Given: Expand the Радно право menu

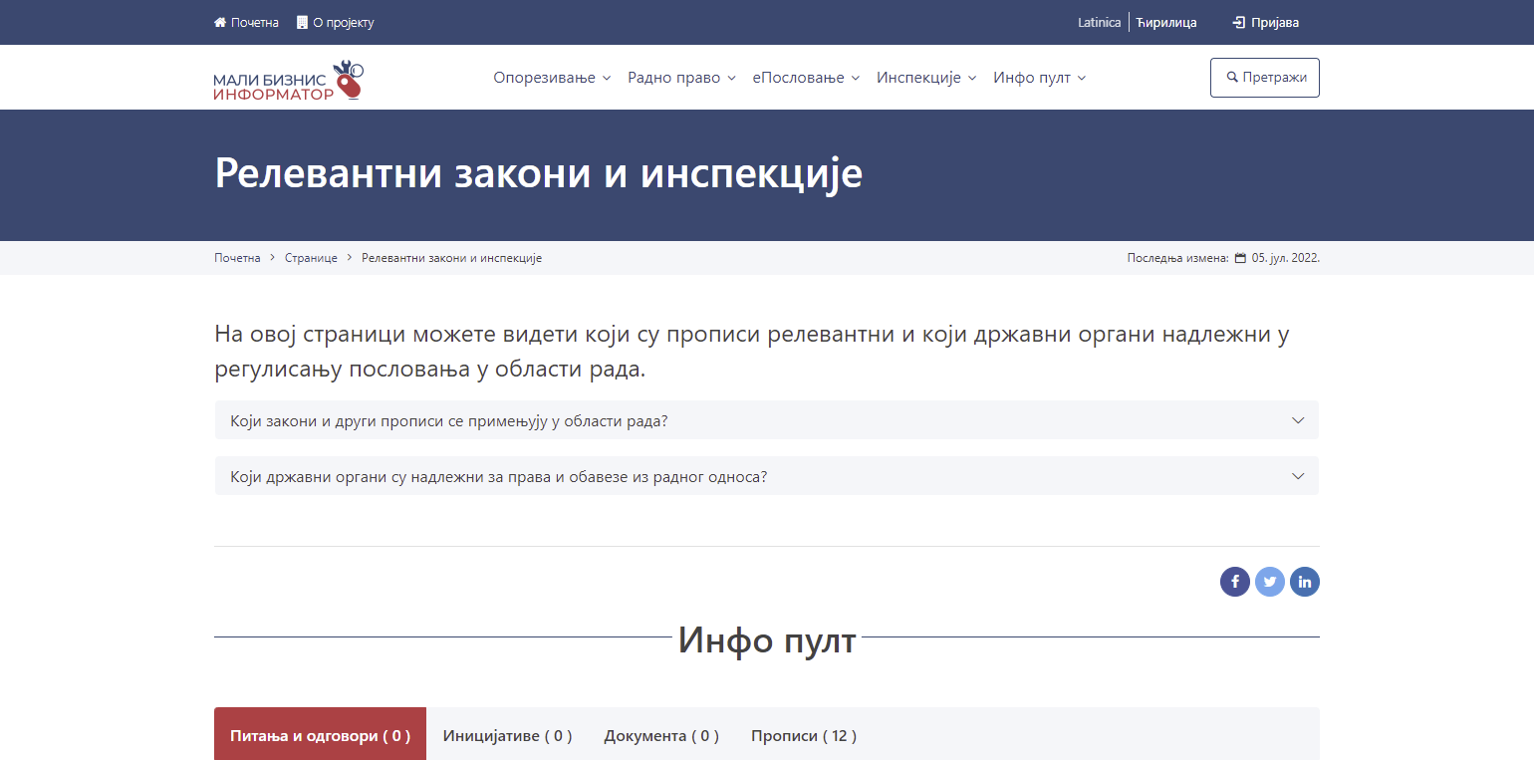Looking at the screenshot, I should click(x=681, y=78).
